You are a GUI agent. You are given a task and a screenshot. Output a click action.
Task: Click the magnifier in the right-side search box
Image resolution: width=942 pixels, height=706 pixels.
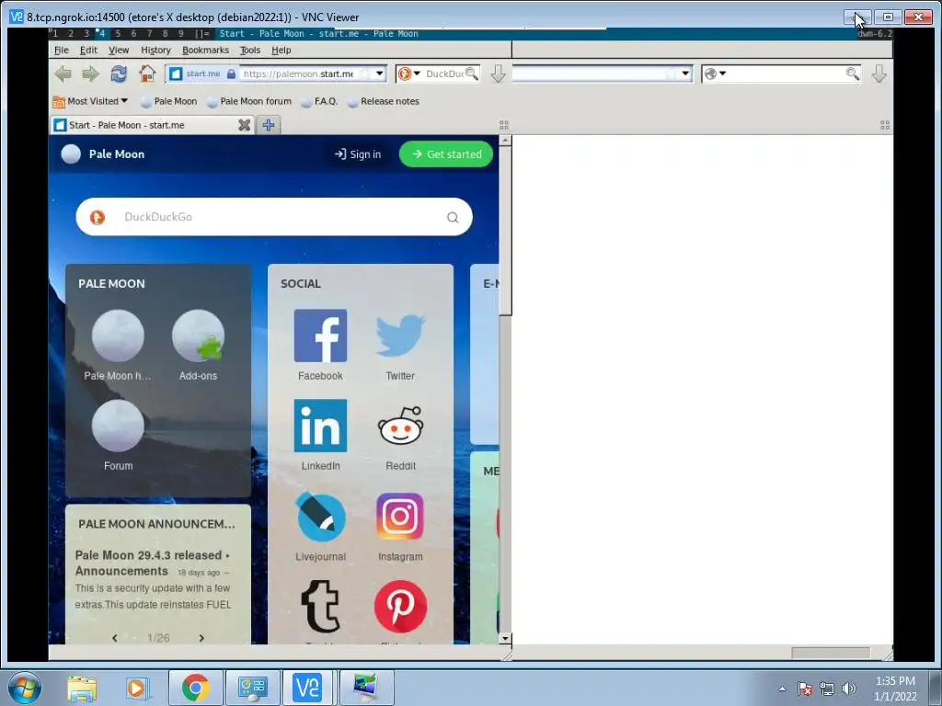[852, 74]
